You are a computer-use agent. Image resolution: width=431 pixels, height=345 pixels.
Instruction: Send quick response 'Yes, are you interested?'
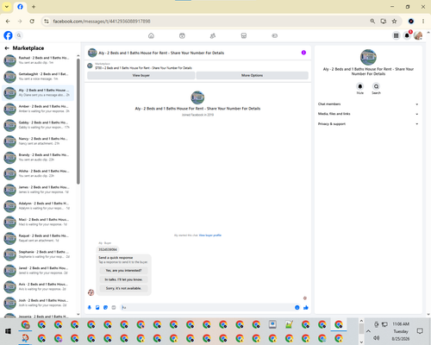123,271
